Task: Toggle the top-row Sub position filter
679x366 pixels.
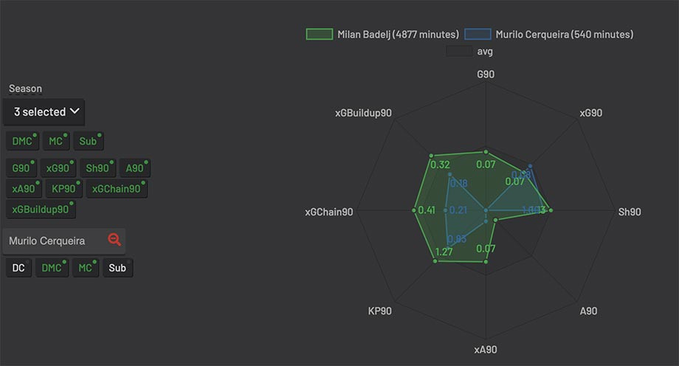Action: [x=89, y=141]
